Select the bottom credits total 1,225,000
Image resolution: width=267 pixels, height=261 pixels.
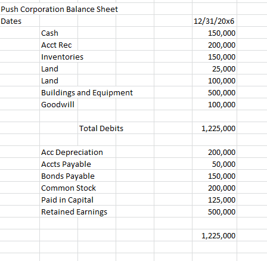pos(219,236)
